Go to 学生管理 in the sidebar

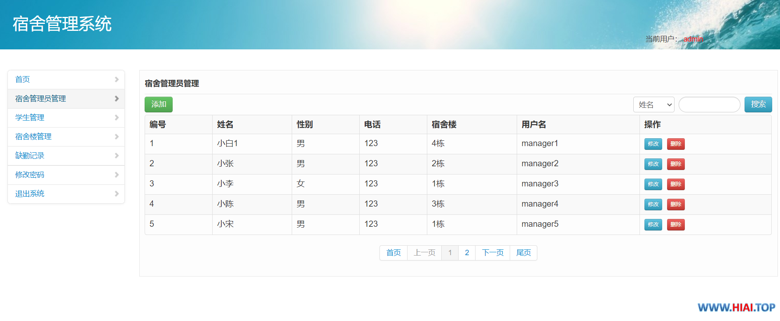coord(66,118)
